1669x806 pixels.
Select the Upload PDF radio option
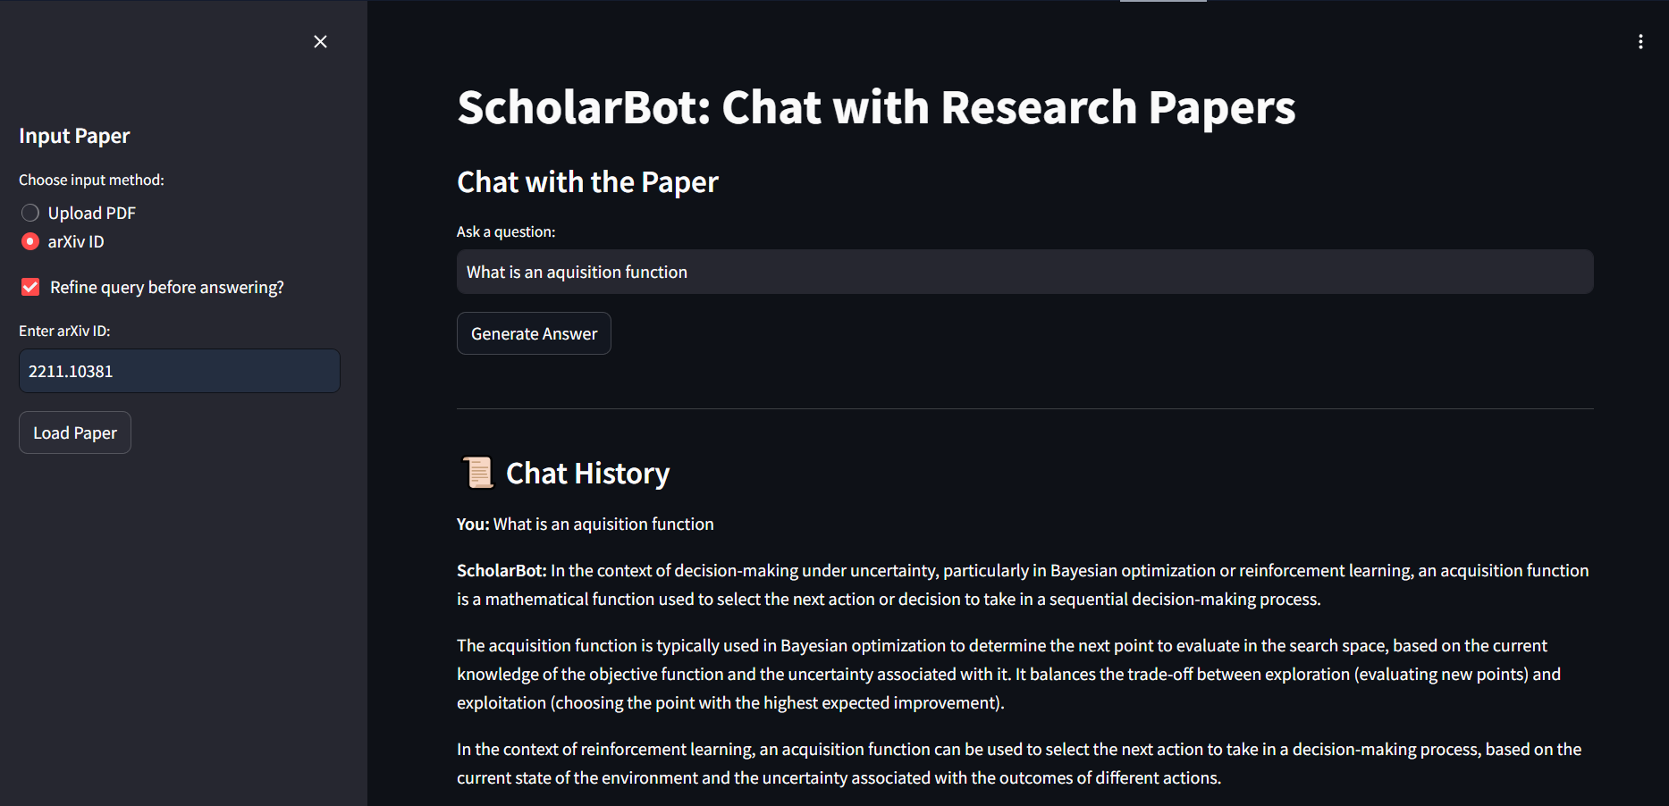30,213
